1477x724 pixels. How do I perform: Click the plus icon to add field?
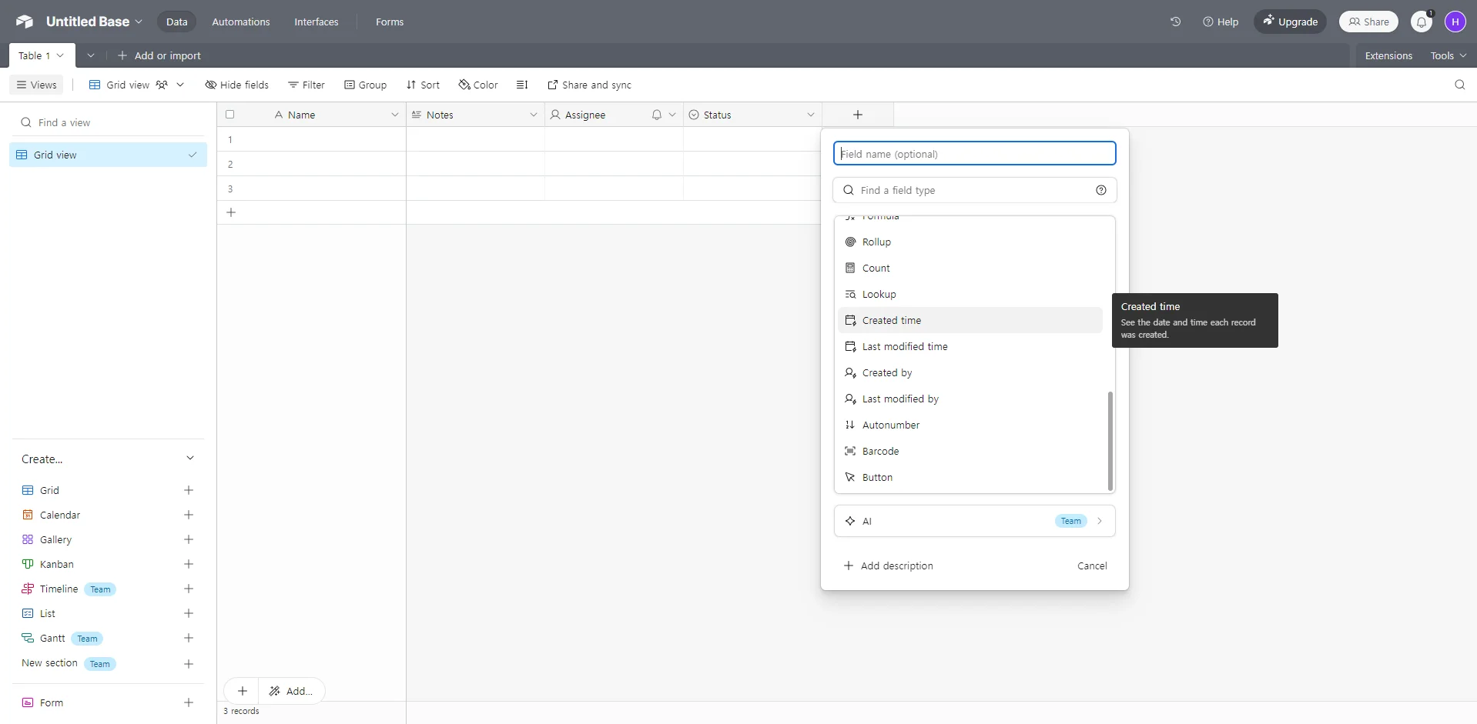coord(857,115)
